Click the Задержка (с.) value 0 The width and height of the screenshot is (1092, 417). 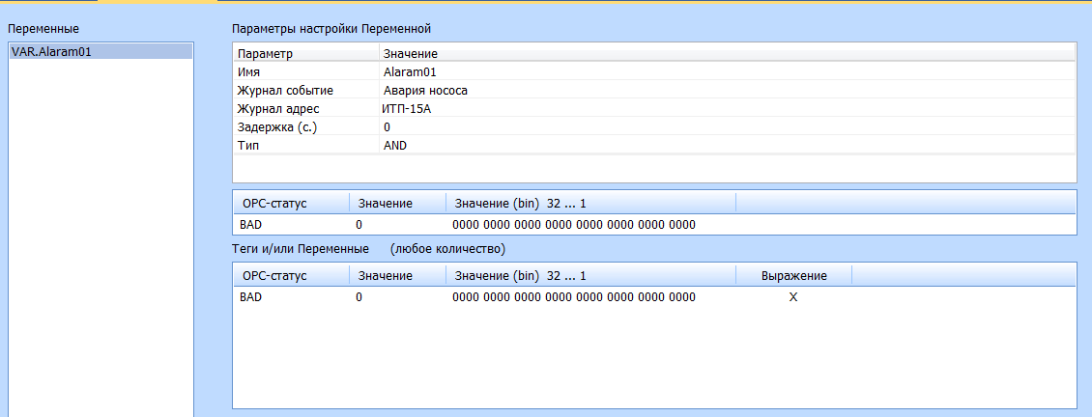(387, 127)
